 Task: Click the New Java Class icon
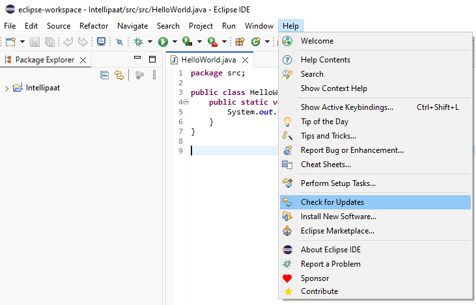[x=256, y=42]
